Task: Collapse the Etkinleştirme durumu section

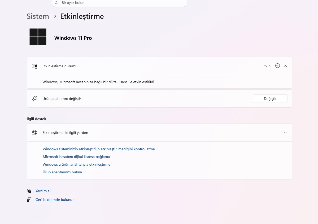Action: point(285,66)
